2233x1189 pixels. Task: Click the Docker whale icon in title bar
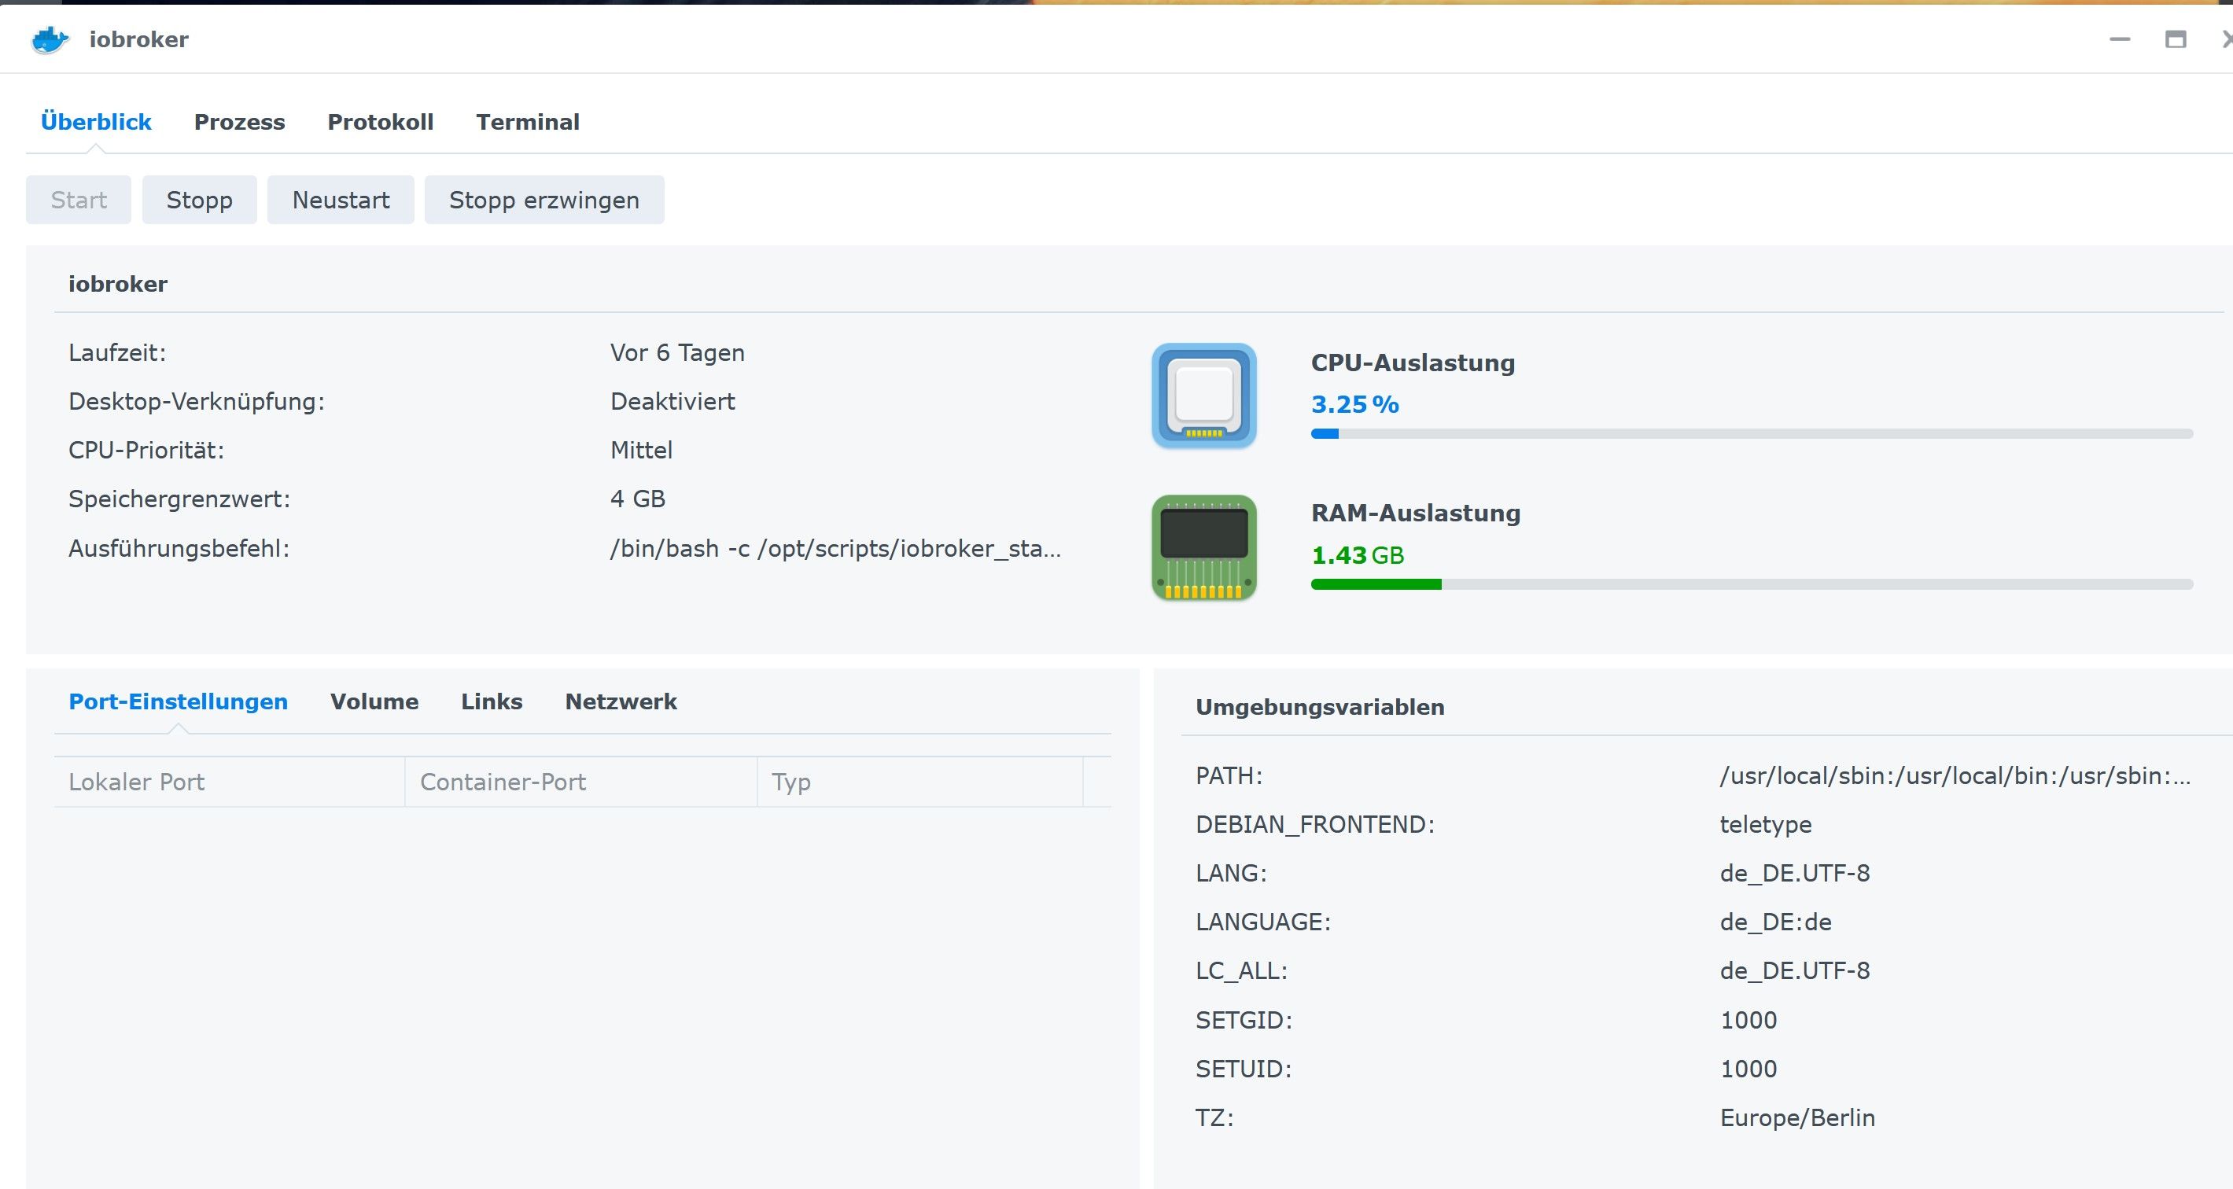pyautogui.click(x=50, y=40)
